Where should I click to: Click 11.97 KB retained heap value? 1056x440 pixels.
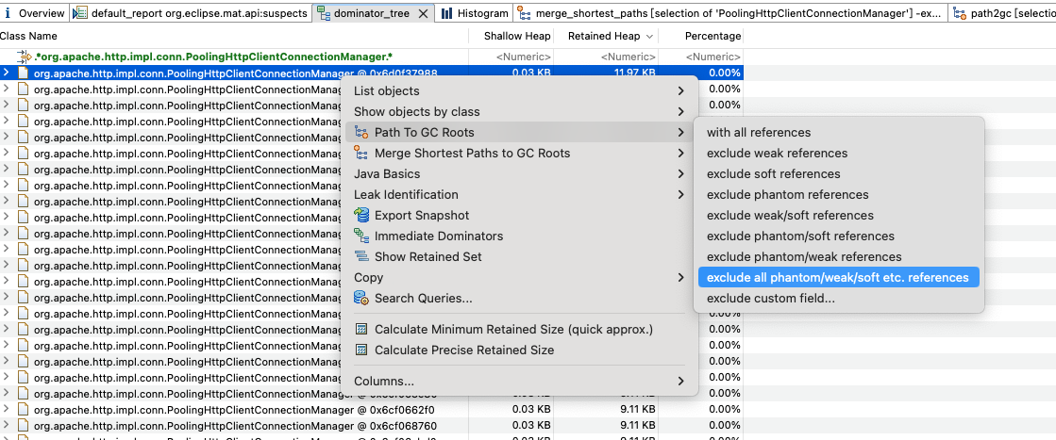coord(634,73)
